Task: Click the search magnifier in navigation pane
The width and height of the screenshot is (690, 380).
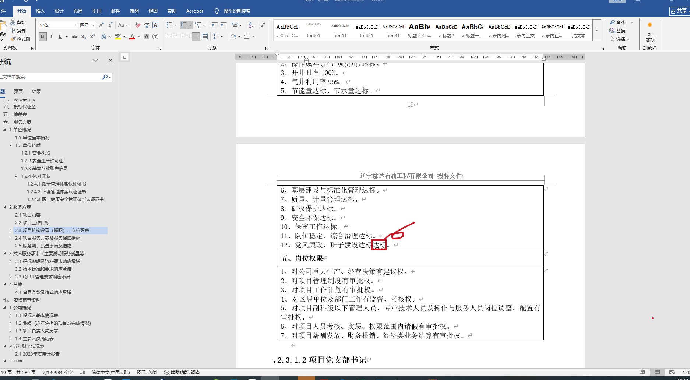Action: pyautogui.click(x=105, y=77)
